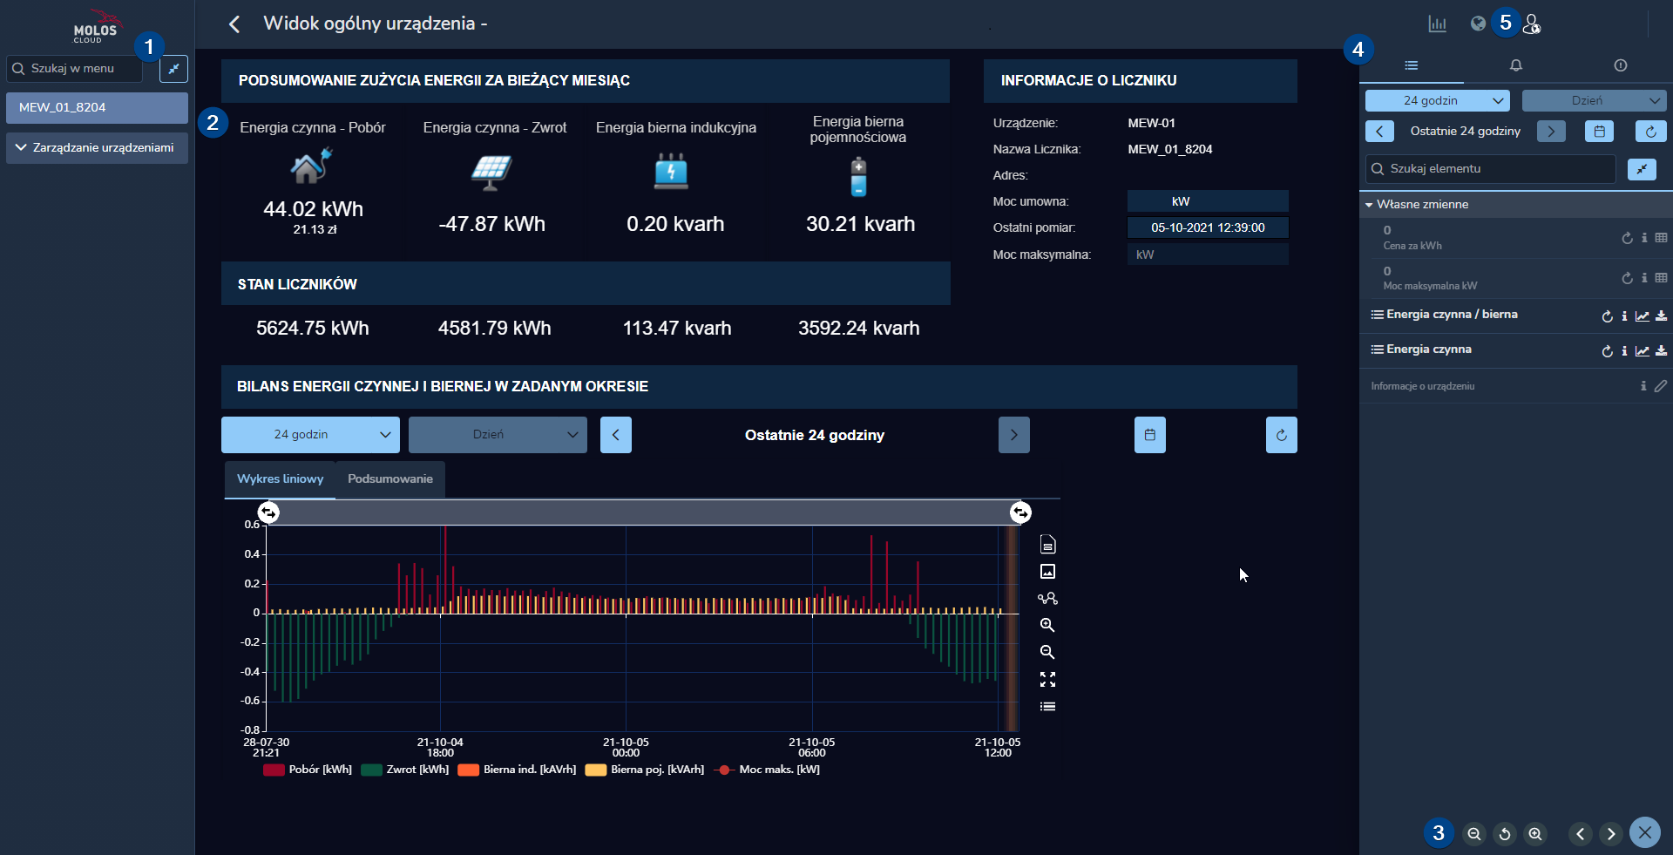
Task: Refresh the Moc maksymalna kW variable
Action: click(1627, 278)
